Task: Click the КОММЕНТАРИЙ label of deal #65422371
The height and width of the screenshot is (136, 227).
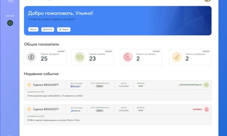Action: pos(36,116)
